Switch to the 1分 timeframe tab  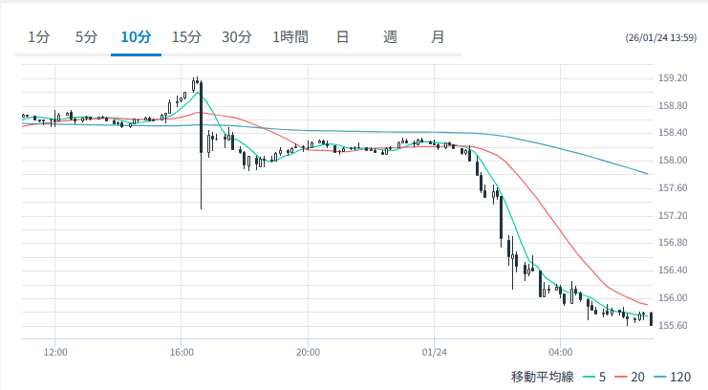click(38, 37)
